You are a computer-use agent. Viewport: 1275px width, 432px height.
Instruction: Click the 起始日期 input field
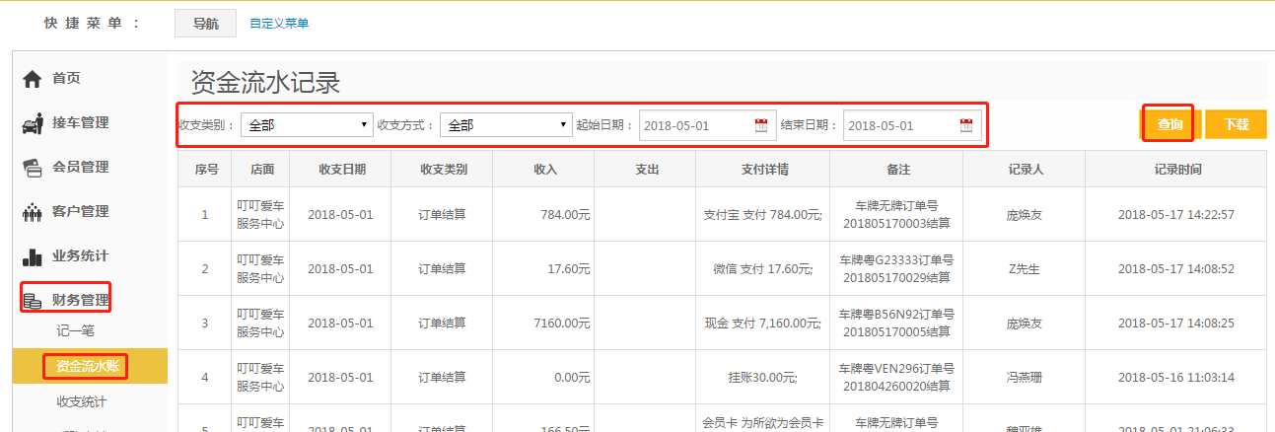[x=695, y=125]
